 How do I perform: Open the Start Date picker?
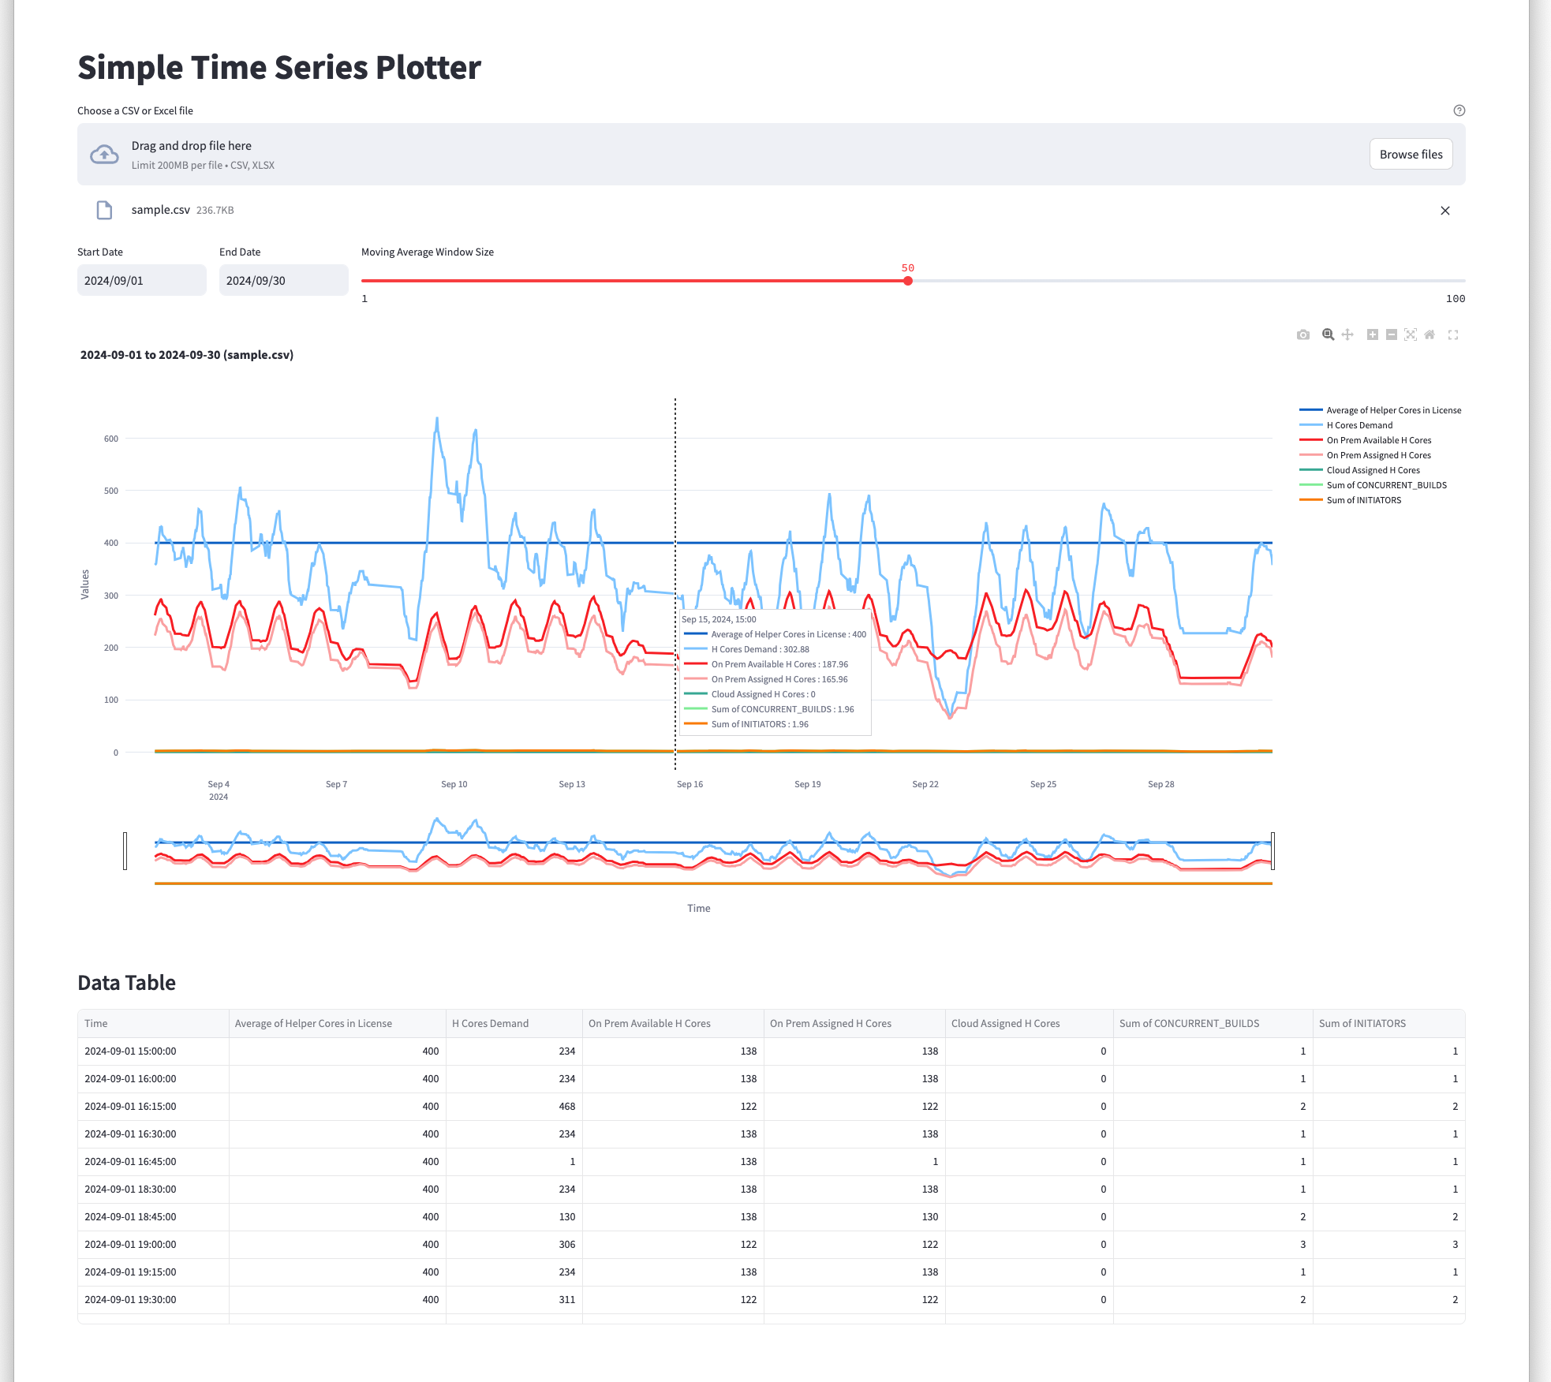tap(141, 281)
